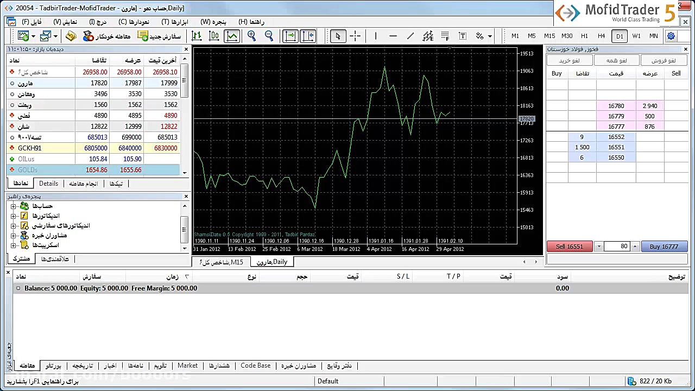Click the Buy 16777 button
The height and width of the screenshot is (391, 695).
point(665,247)
